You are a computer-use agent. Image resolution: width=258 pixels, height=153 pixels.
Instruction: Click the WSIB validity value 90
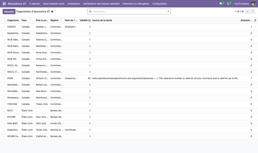pyautogui.click(x=89, y=78)
